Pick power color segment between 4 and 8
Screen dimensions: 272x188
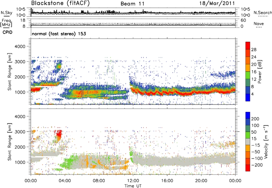[248, 90]
